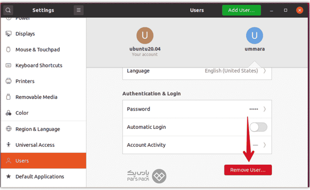Click the Users person icon in sidebar

pos(9,160)
